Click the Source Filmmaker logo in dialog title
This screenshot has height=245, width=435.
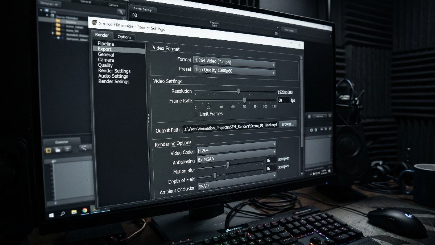pyautogui.click(x=94, y=23)
